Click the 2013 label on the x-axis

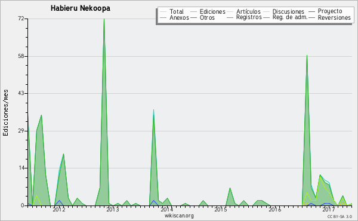pos(113,209)
